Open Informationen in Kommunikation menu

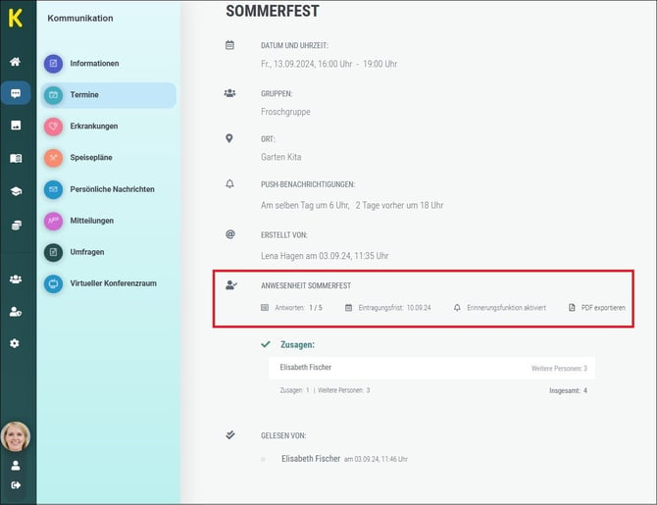pos(108,64)
